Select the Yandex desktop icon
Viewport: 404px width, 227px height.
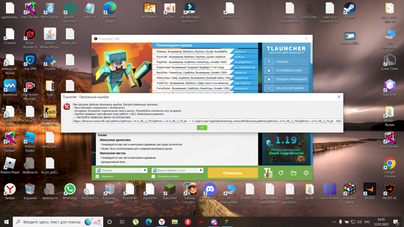click(10, 191)
